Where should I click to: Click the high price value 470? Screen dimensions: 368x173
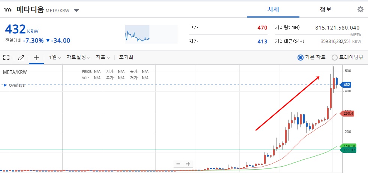pyautogui.click(x=262, y=28)
